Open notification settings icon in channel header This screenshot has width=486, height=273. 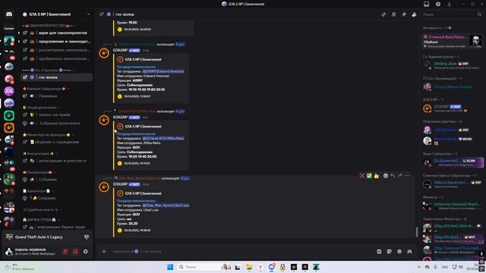tap(393, 14)
